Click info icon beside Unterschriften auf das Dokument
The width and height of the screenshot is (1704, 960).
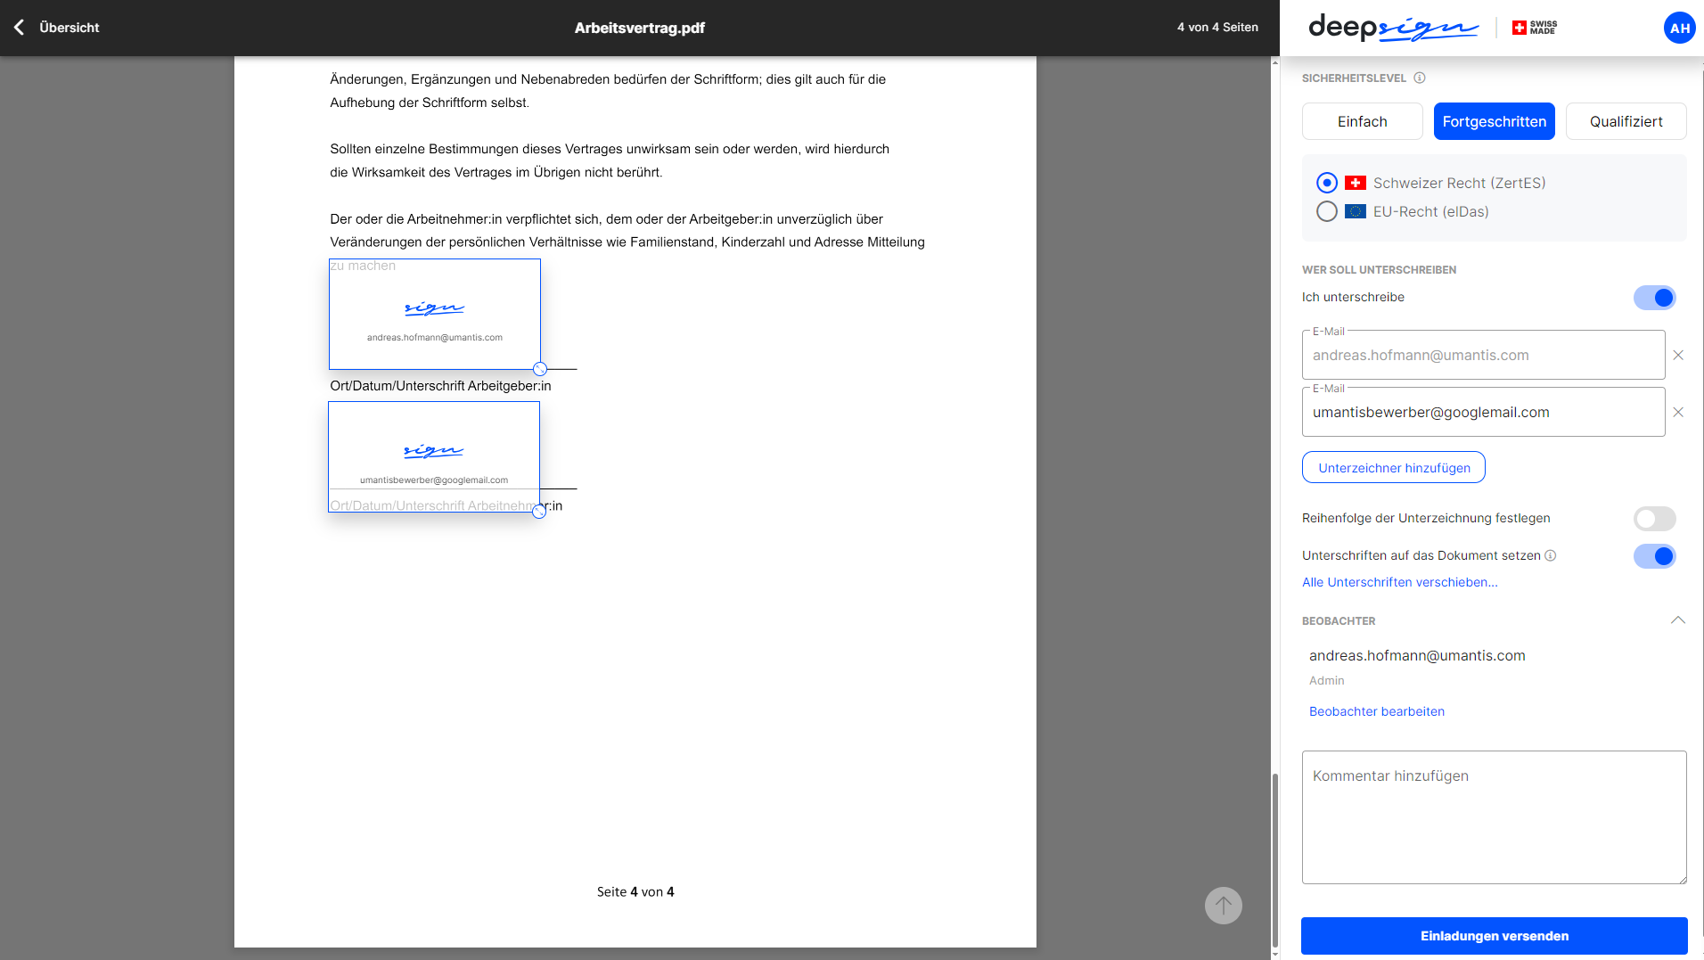click(x=1551, y=556)
